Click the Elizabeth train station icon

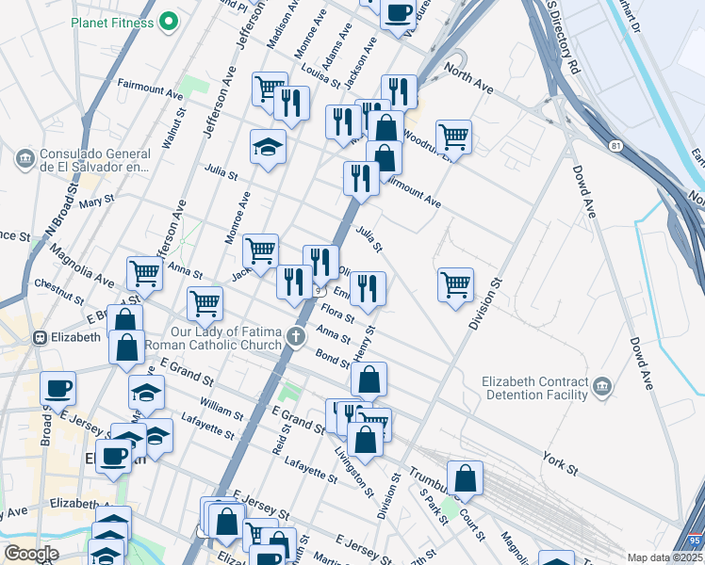point(40,338)
